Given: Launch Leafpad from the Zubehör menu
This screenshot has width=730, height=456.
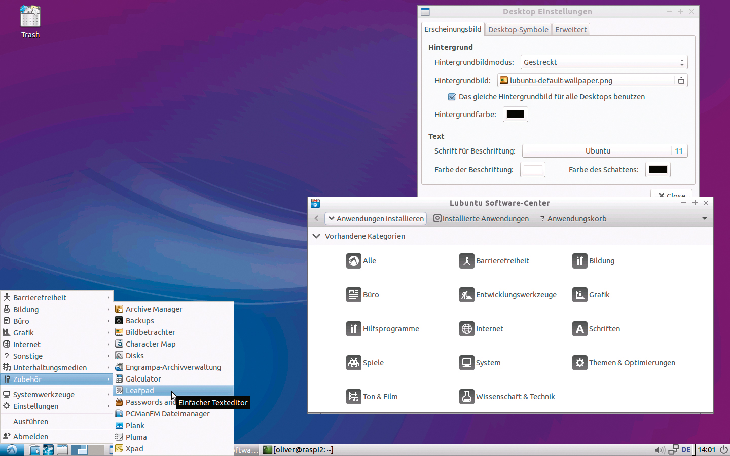Looking at the screenshot, I should 173,391.
